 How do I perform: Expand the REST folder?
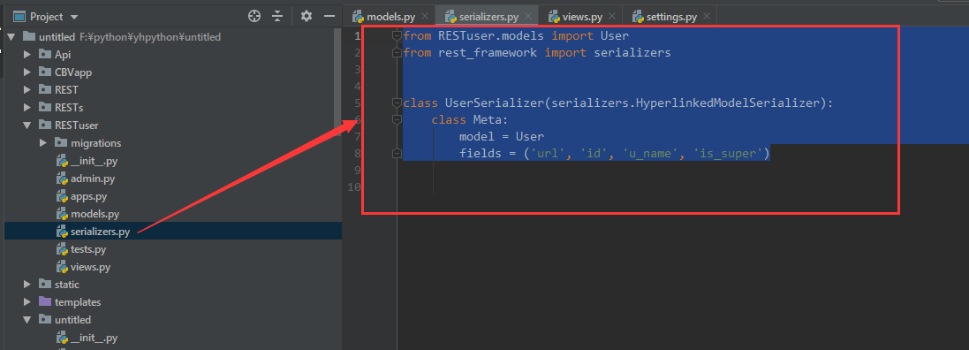click(x=26, y=89)
